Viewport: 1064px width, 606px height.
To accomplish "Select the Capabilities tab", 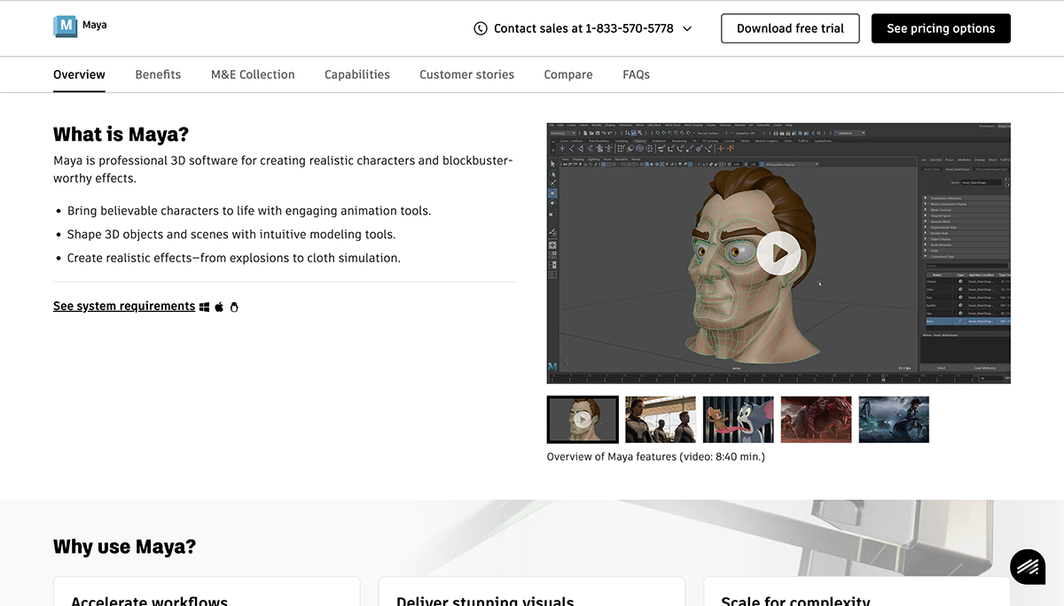I will [x=357, y=74].
